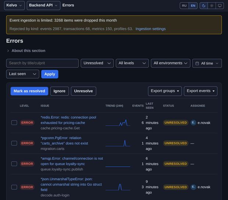Click migration.carts culprit text
The height and width of the screenshot is (200, 228).
coord(53,149)
